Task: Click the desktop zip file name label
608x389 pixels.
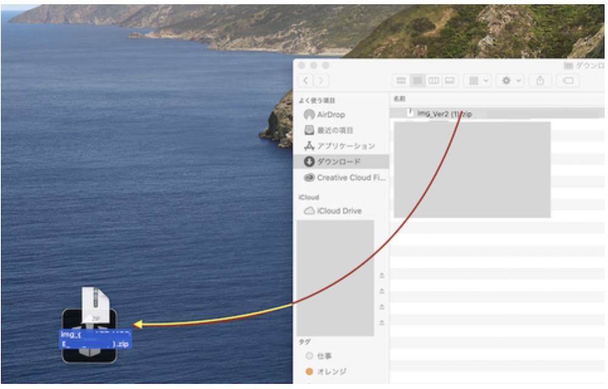Action: click(95, 339)
